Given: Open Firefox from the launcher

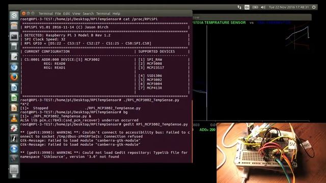Looking at the screenshot, I should [x=14, y=77].
